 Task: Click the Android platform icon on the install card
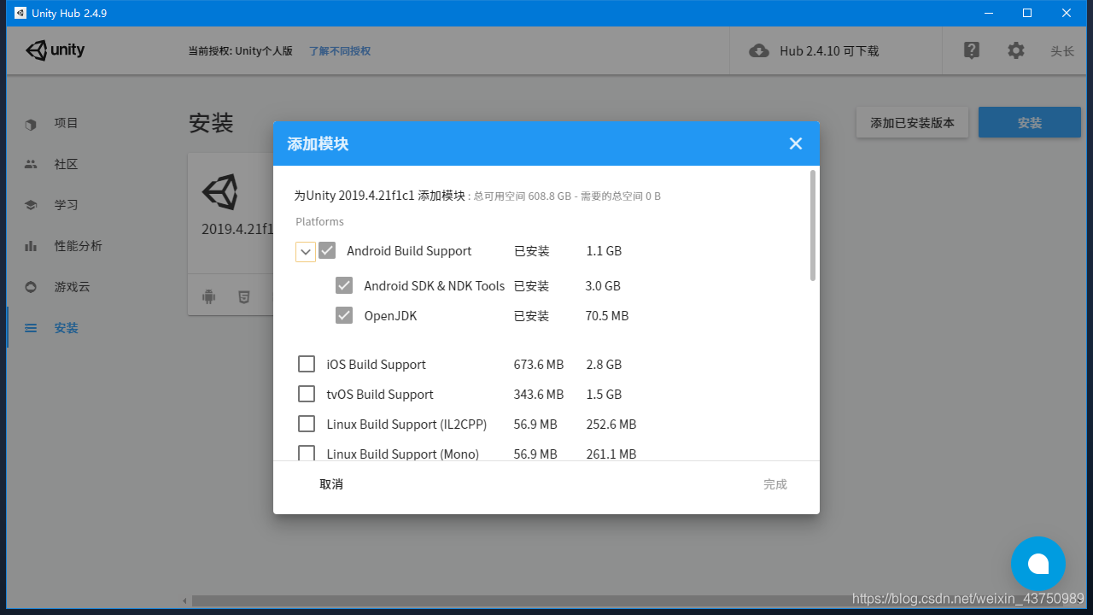click(208, 297)
